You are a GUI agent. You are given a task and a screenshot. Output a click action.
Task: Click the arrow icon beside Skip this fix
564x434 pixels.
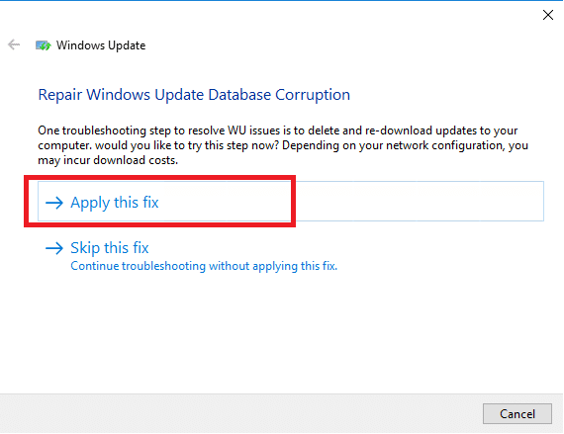point(54,248)
